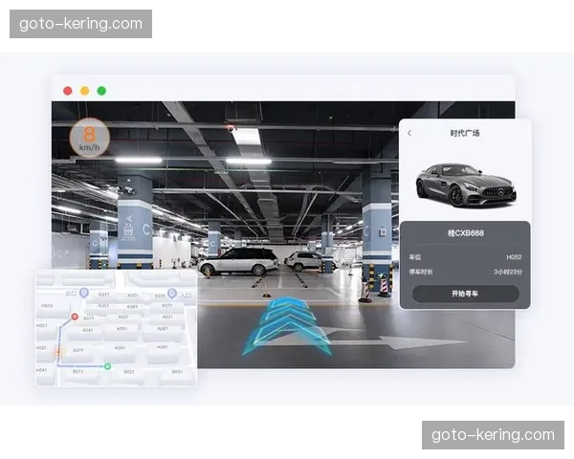Click the 入口 entrance pin on the map
Viewport: 574px width, 459px height.
click(172, 293)
